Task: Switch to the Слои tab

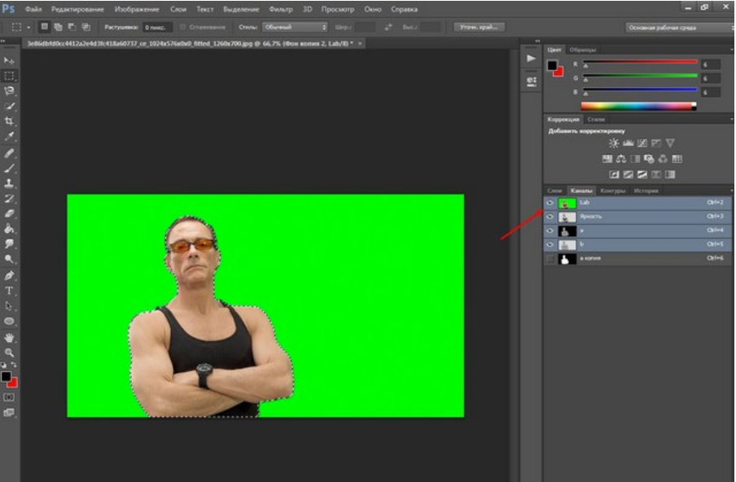Action: (x=554, y=191)
